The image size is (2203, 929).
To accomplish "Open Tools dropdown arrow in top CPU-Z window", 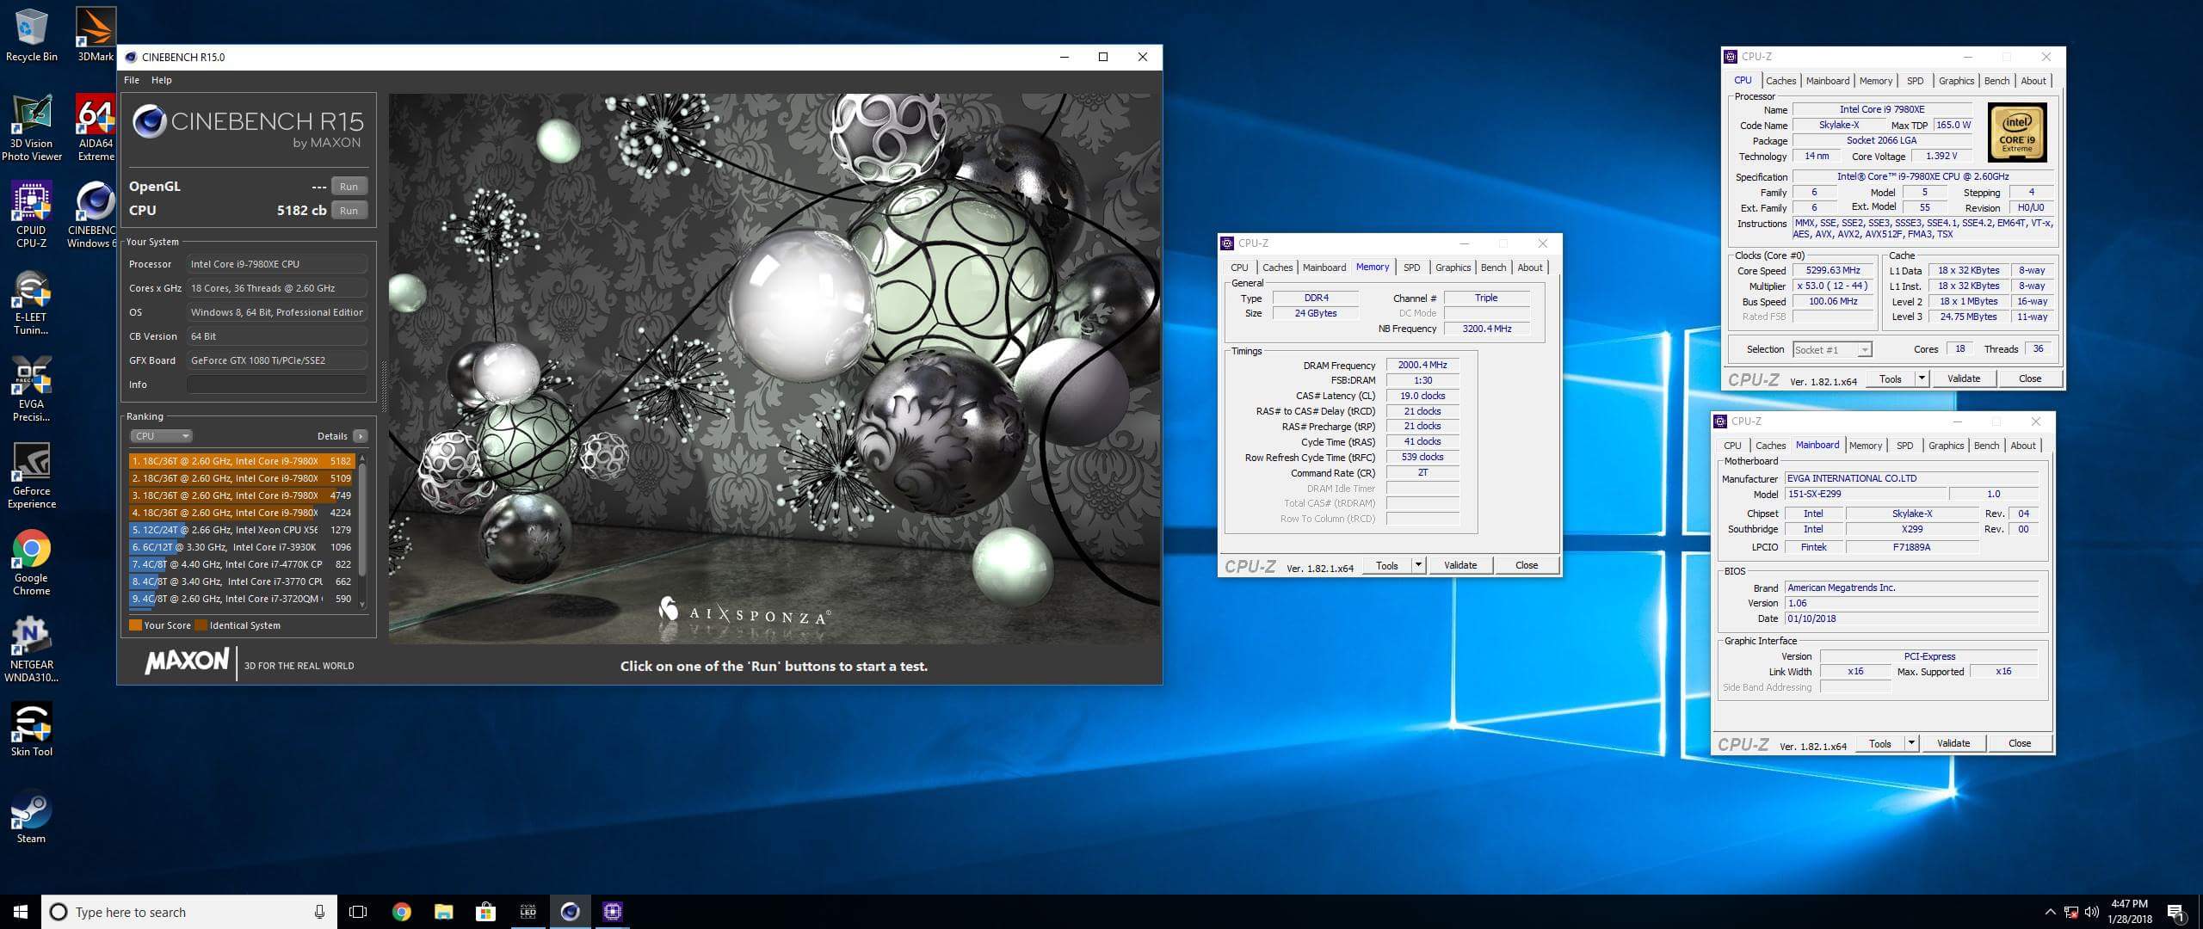I will pos(1922,378).
